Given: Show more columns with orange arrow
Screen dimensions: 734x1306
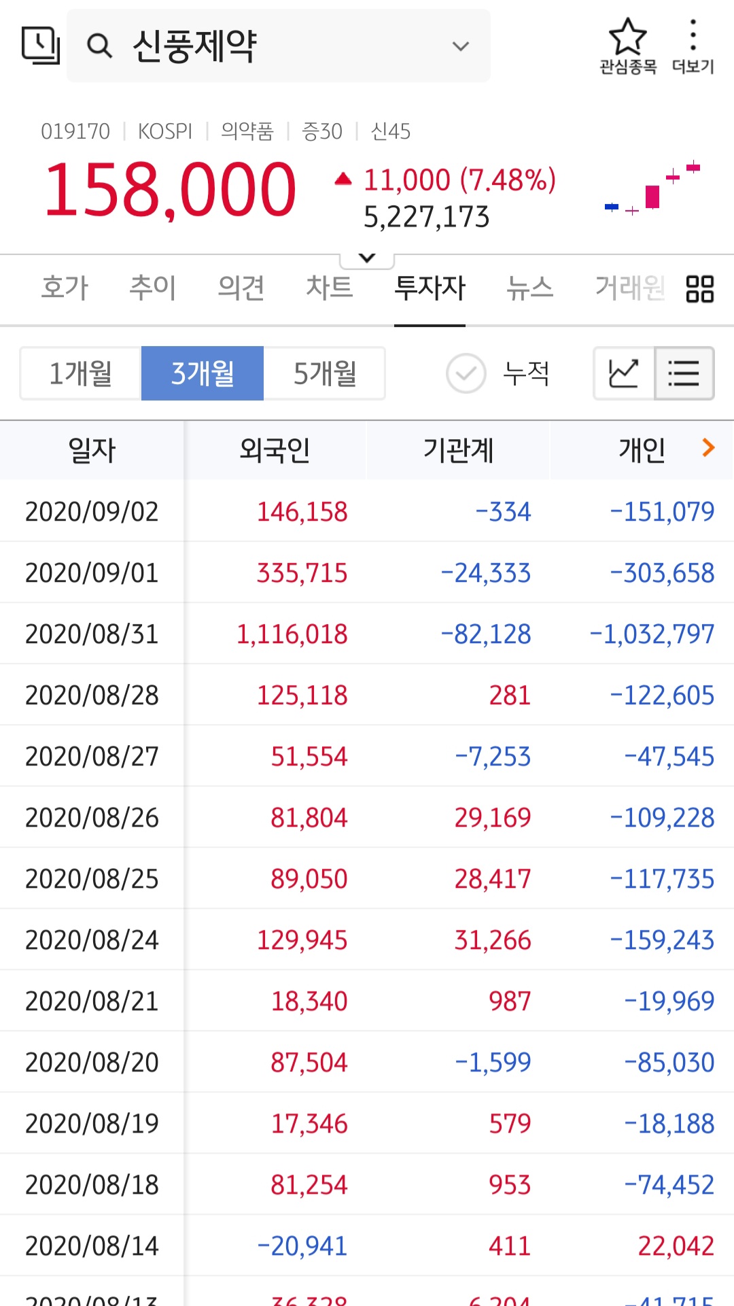Looking at the screenshot, I should coord(708,447).
